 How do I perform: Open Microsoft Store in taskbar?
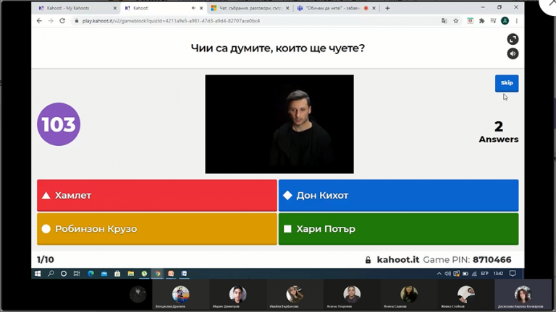pyautogui.click(x=117, y=274)
